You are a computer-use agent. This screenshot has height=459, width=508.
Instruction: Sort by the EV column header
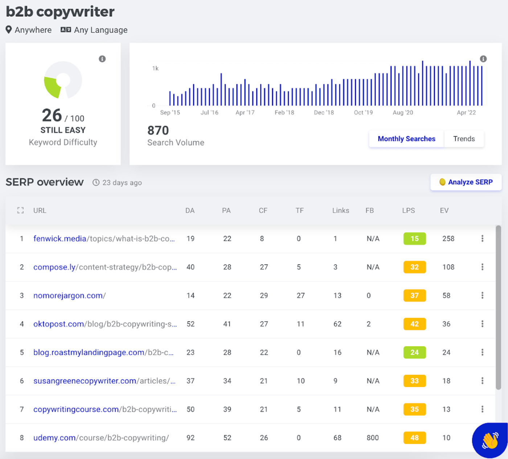(x=444, y=210)
